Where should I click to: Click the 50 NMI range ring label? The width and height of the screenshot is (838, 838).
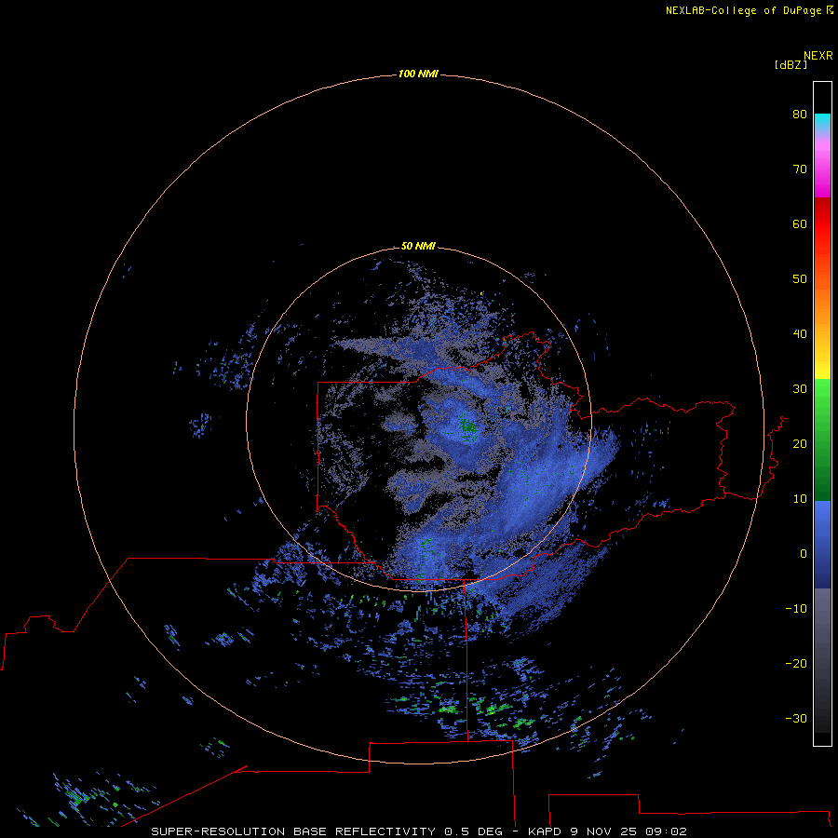pos(418,246)
